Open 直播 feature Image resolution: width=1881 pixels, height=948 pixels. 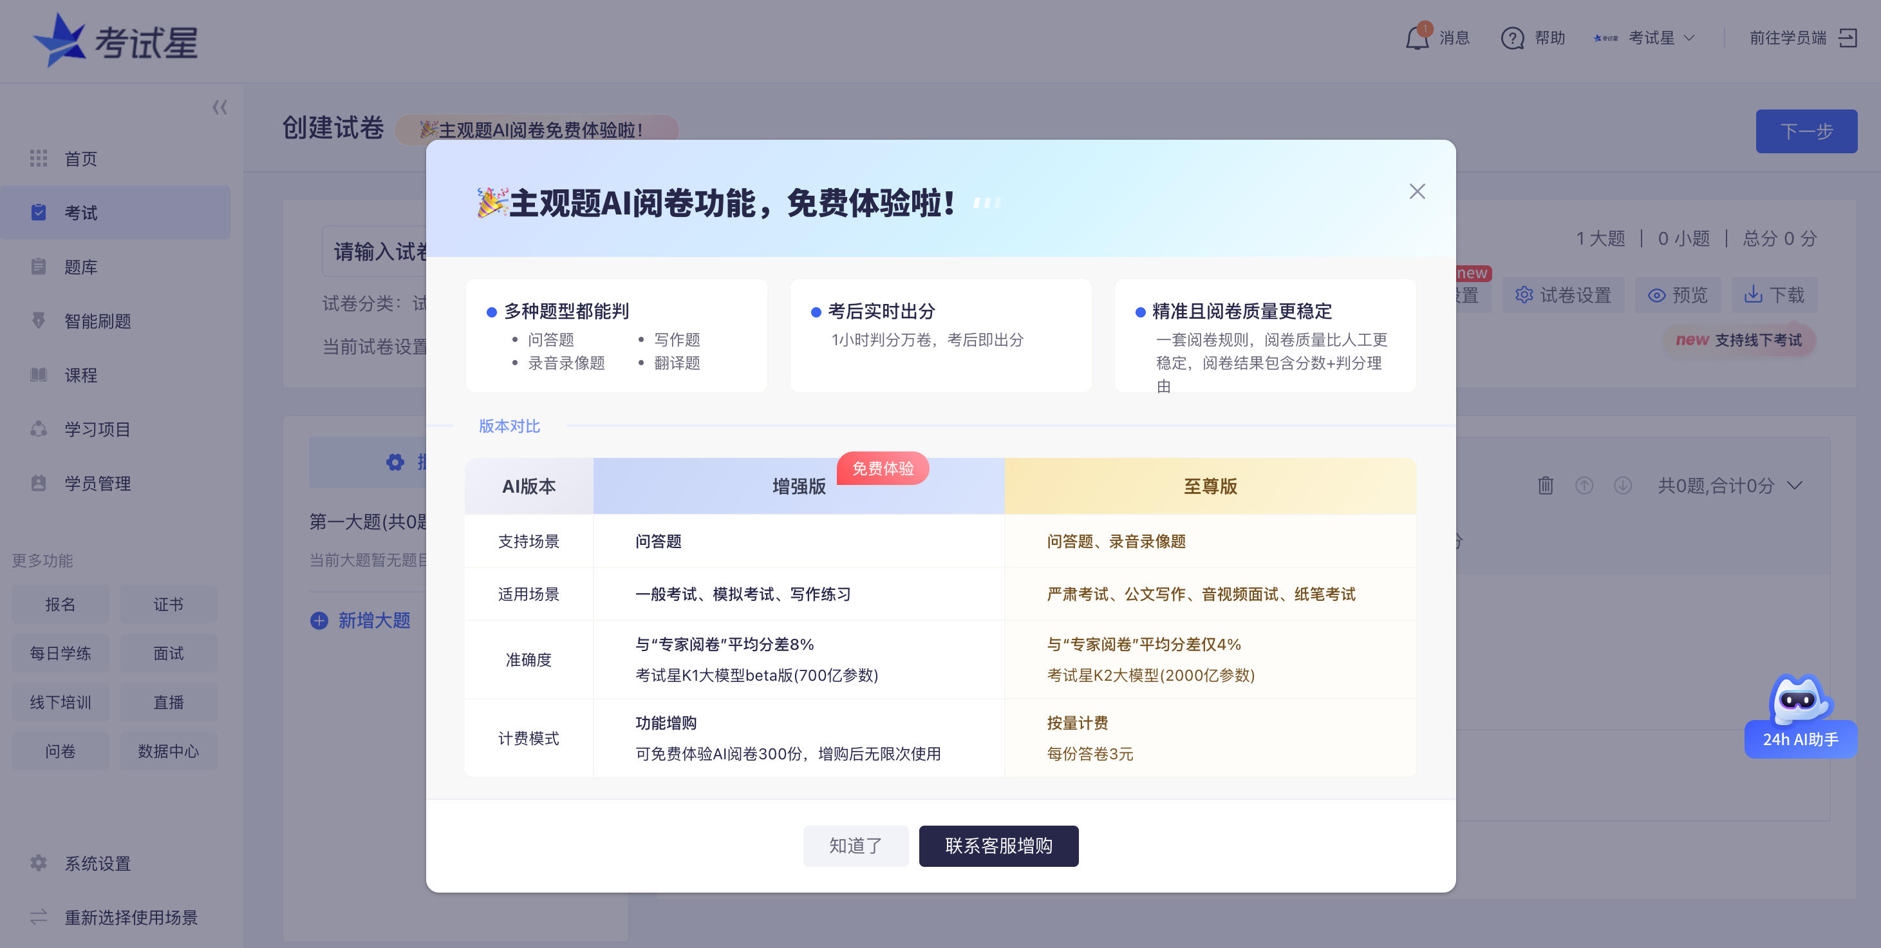pyautogui.click(x=169, y=702)
